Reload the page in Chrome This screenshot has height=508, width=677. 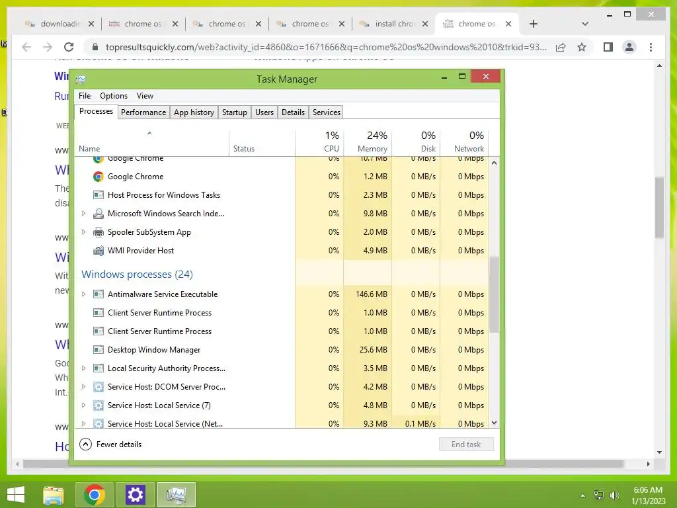tap(69, 47)
